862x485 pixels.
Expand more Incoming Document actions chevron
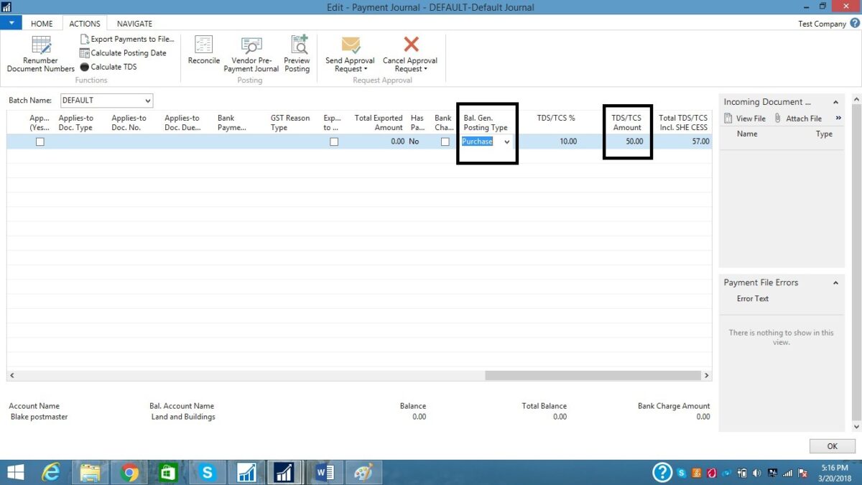pyautogui.click(x=838, y=119)
